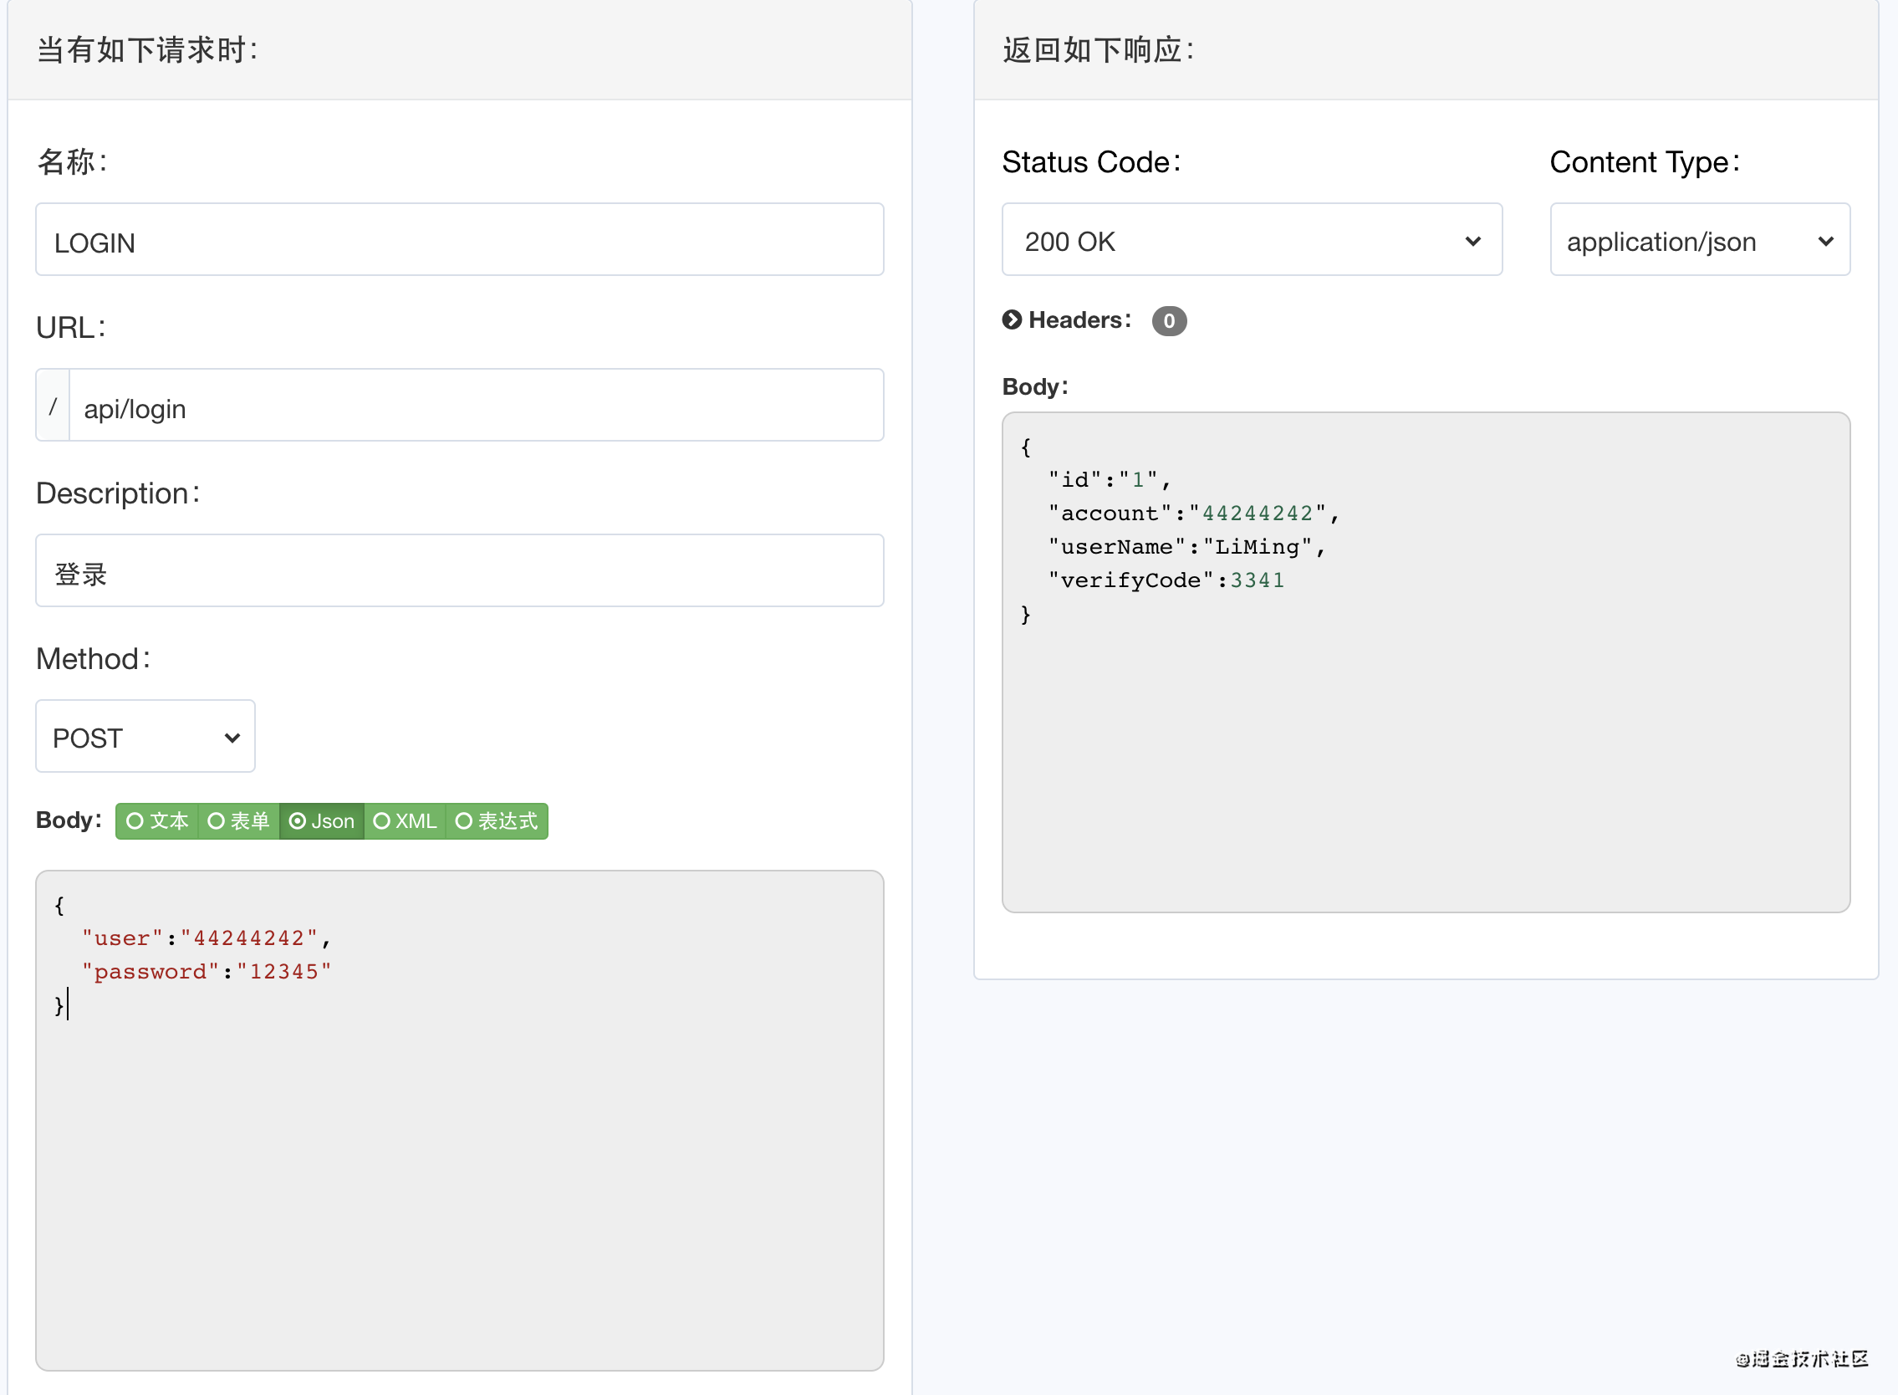Open Content Type application/json dropdown

pyautogui.click(x=1699, y=240)
